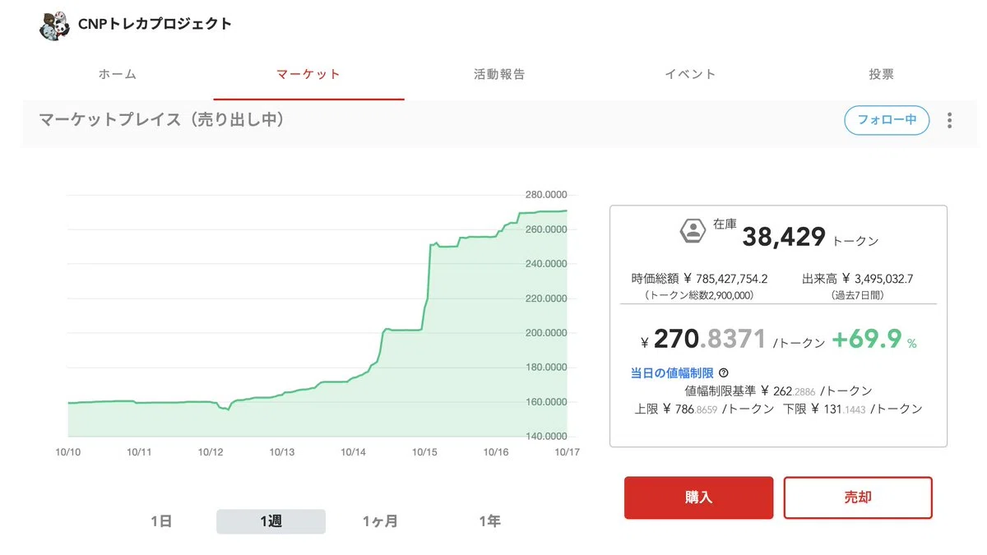Select the 1日 chart range
This screenshot has height=555, width=987.
(161, 521)
